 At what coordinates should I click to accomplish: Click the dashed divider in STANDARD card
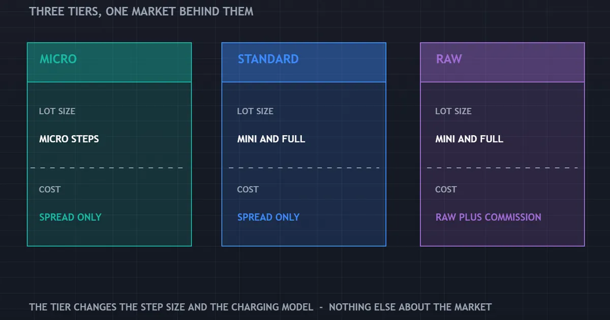click(x=304, y=168)
